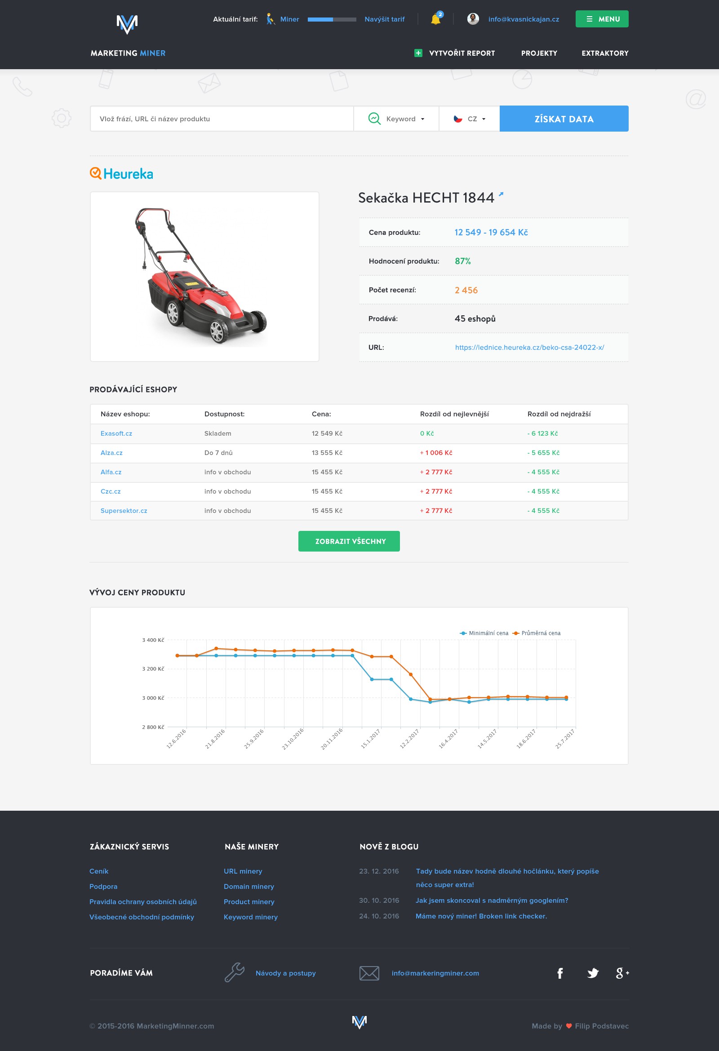
Task: Click the Filip Podstavec credit
Action: point(602,1026)
